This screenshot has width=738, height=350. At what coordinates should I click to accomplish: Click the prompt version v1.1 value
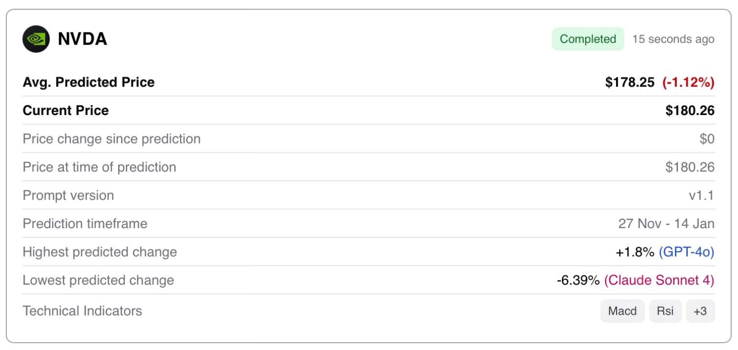701,196
